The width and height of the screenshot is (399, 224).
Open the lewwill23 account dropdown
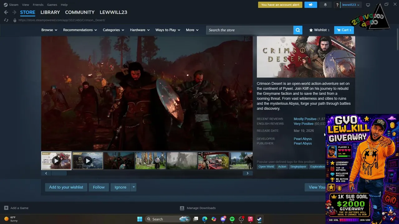coord(351,5)
